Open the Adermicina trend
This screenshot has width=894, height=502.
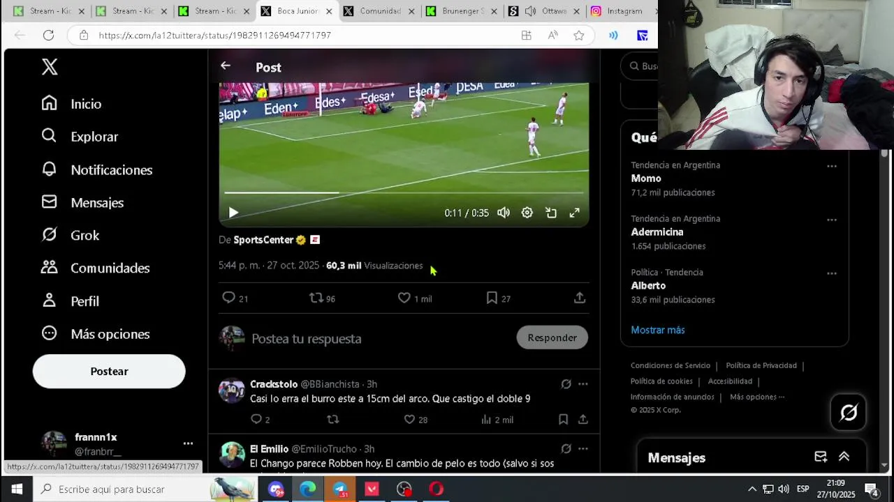657,232
